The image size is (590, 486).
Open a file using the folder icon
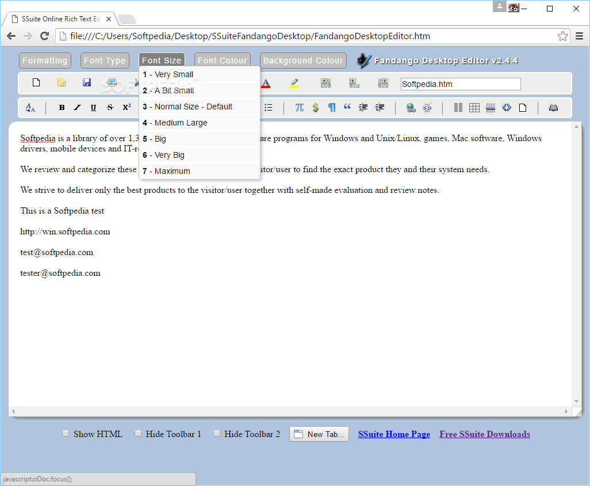(x=62, y=82)
